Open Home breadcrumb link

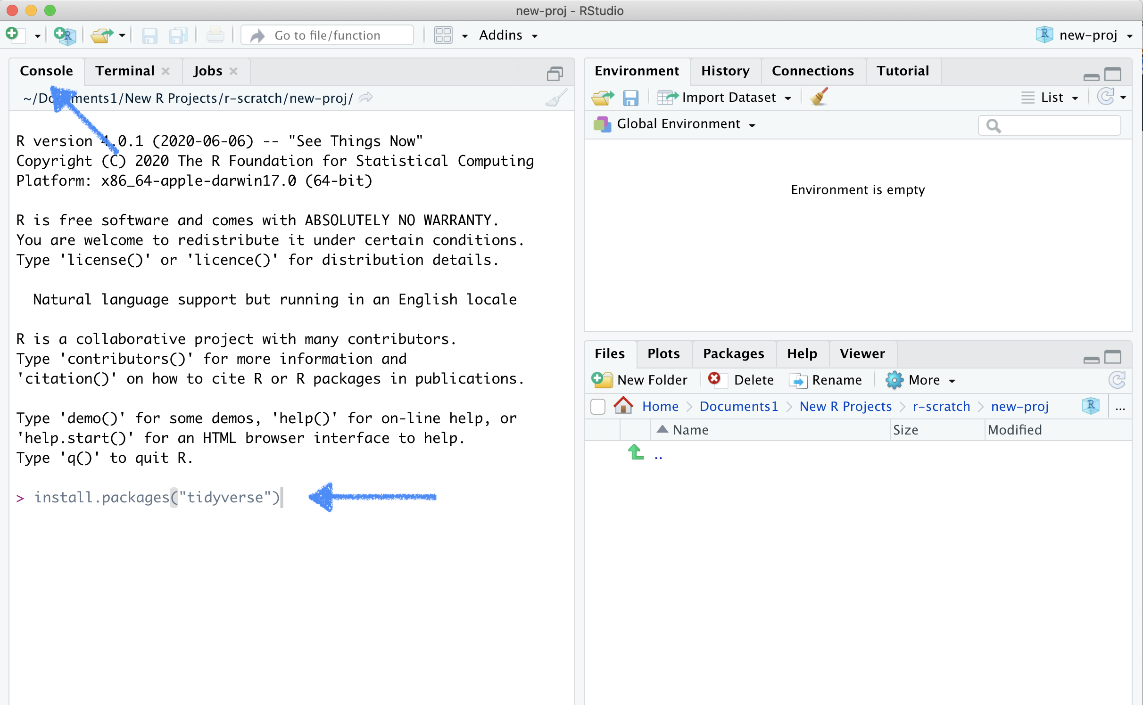[660, 406]
